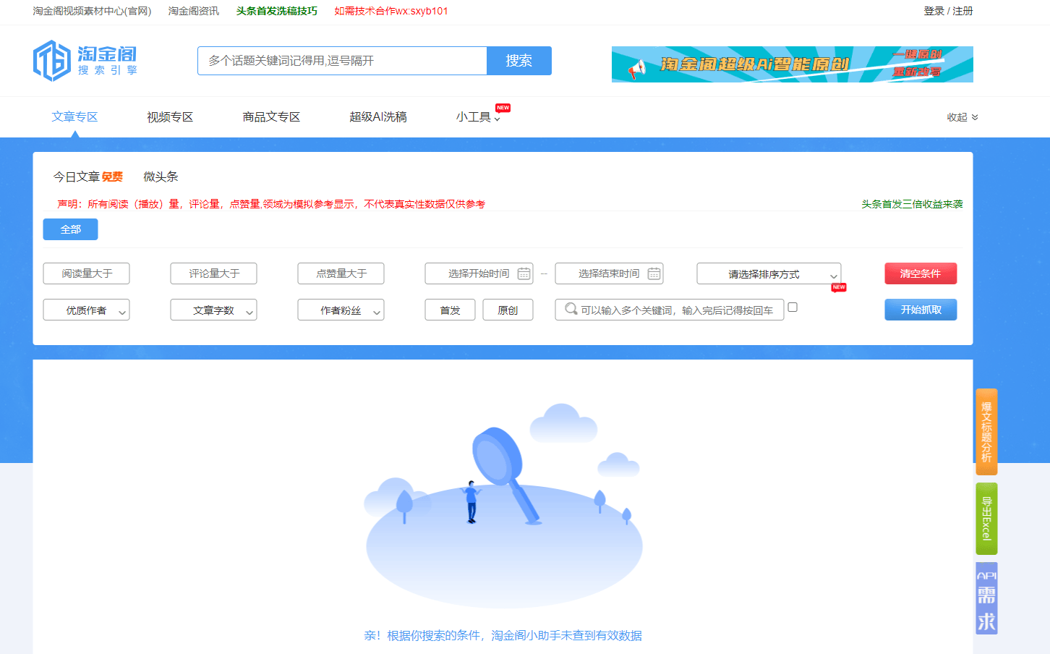Start crawling with 开始抓取 button
Viewport: 1050px width, 654px height.
[x=921, y=310]
